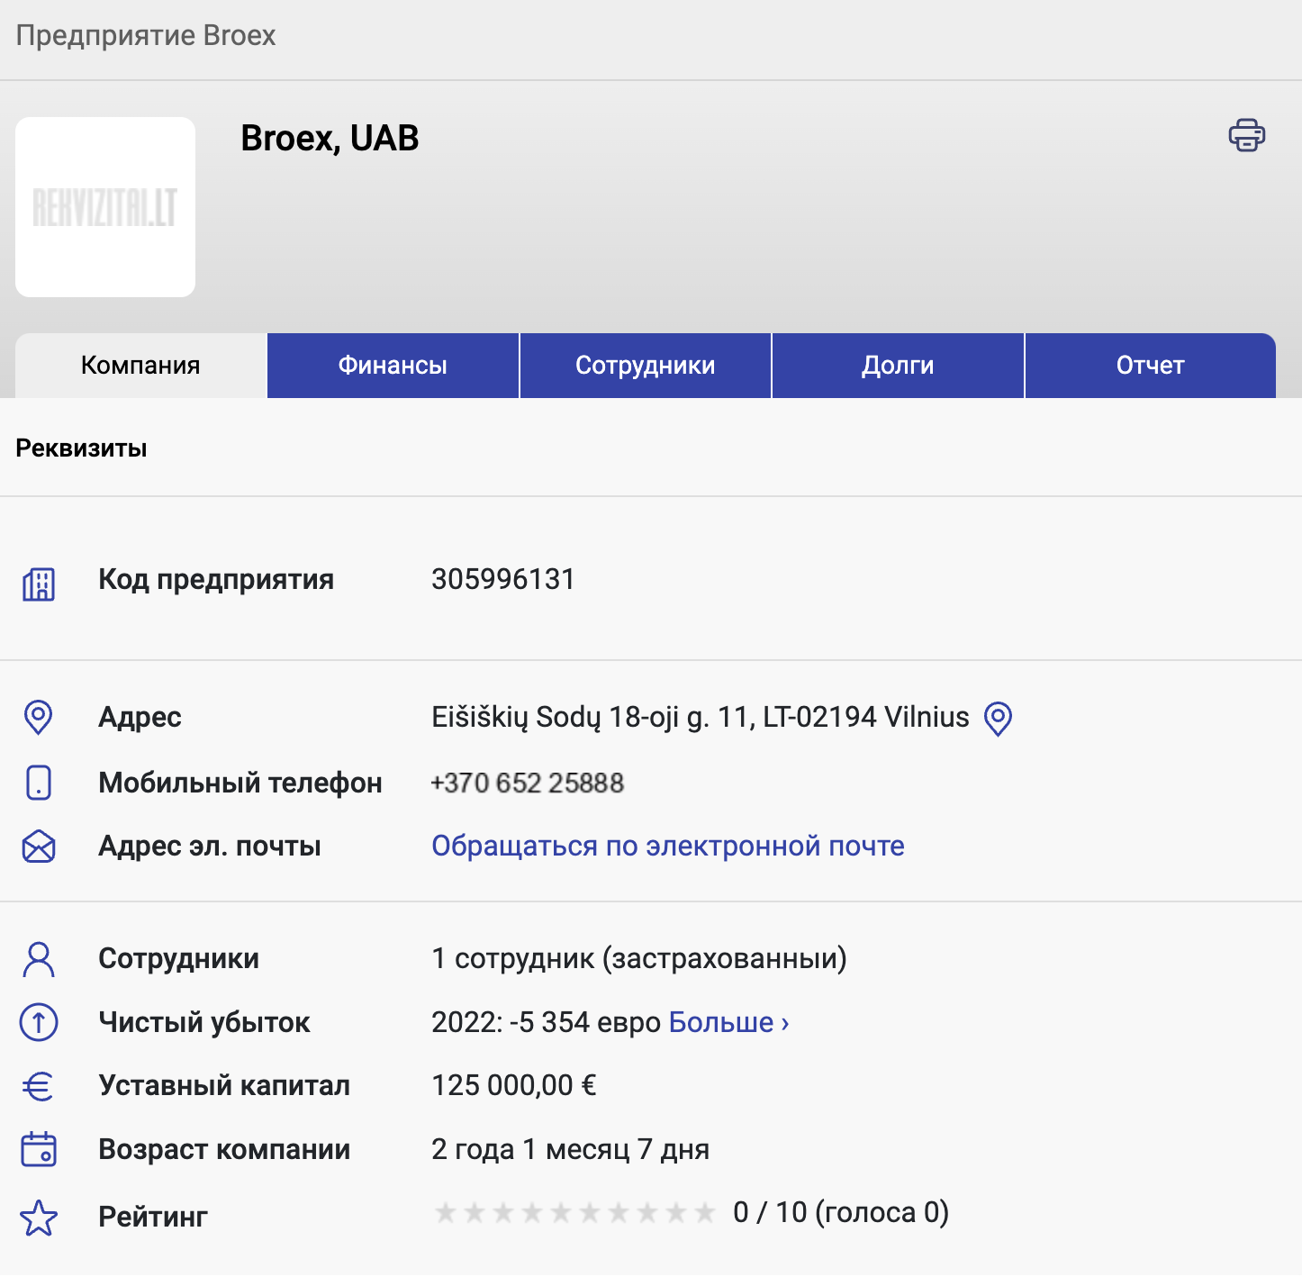1302x1277 pixels.
Task: Open Обращаться по электронной почте link
Action: click(668, 846)
